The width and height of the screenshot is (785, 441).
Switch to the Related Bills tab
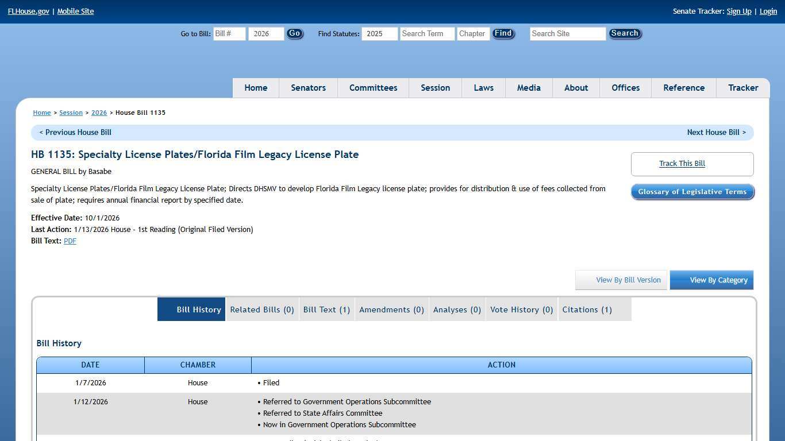click(262, 310)
